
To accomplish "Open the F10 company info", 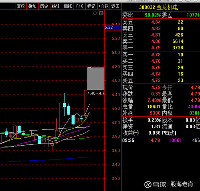I will tap(80, 6).
